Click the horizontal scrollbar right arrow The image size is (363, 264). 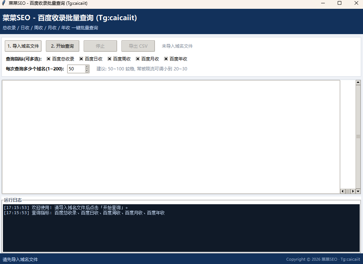click(353, 191)
